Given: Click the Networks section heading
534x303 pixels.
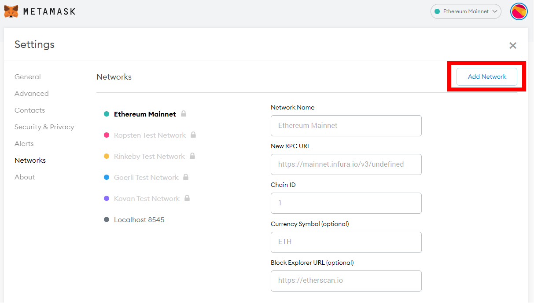Looking at the screenshot, I should pos(114,77).
